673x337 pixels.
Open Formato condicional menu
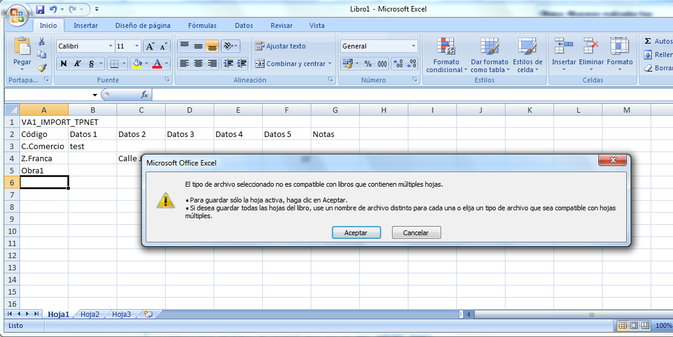(x=446, y=55)
